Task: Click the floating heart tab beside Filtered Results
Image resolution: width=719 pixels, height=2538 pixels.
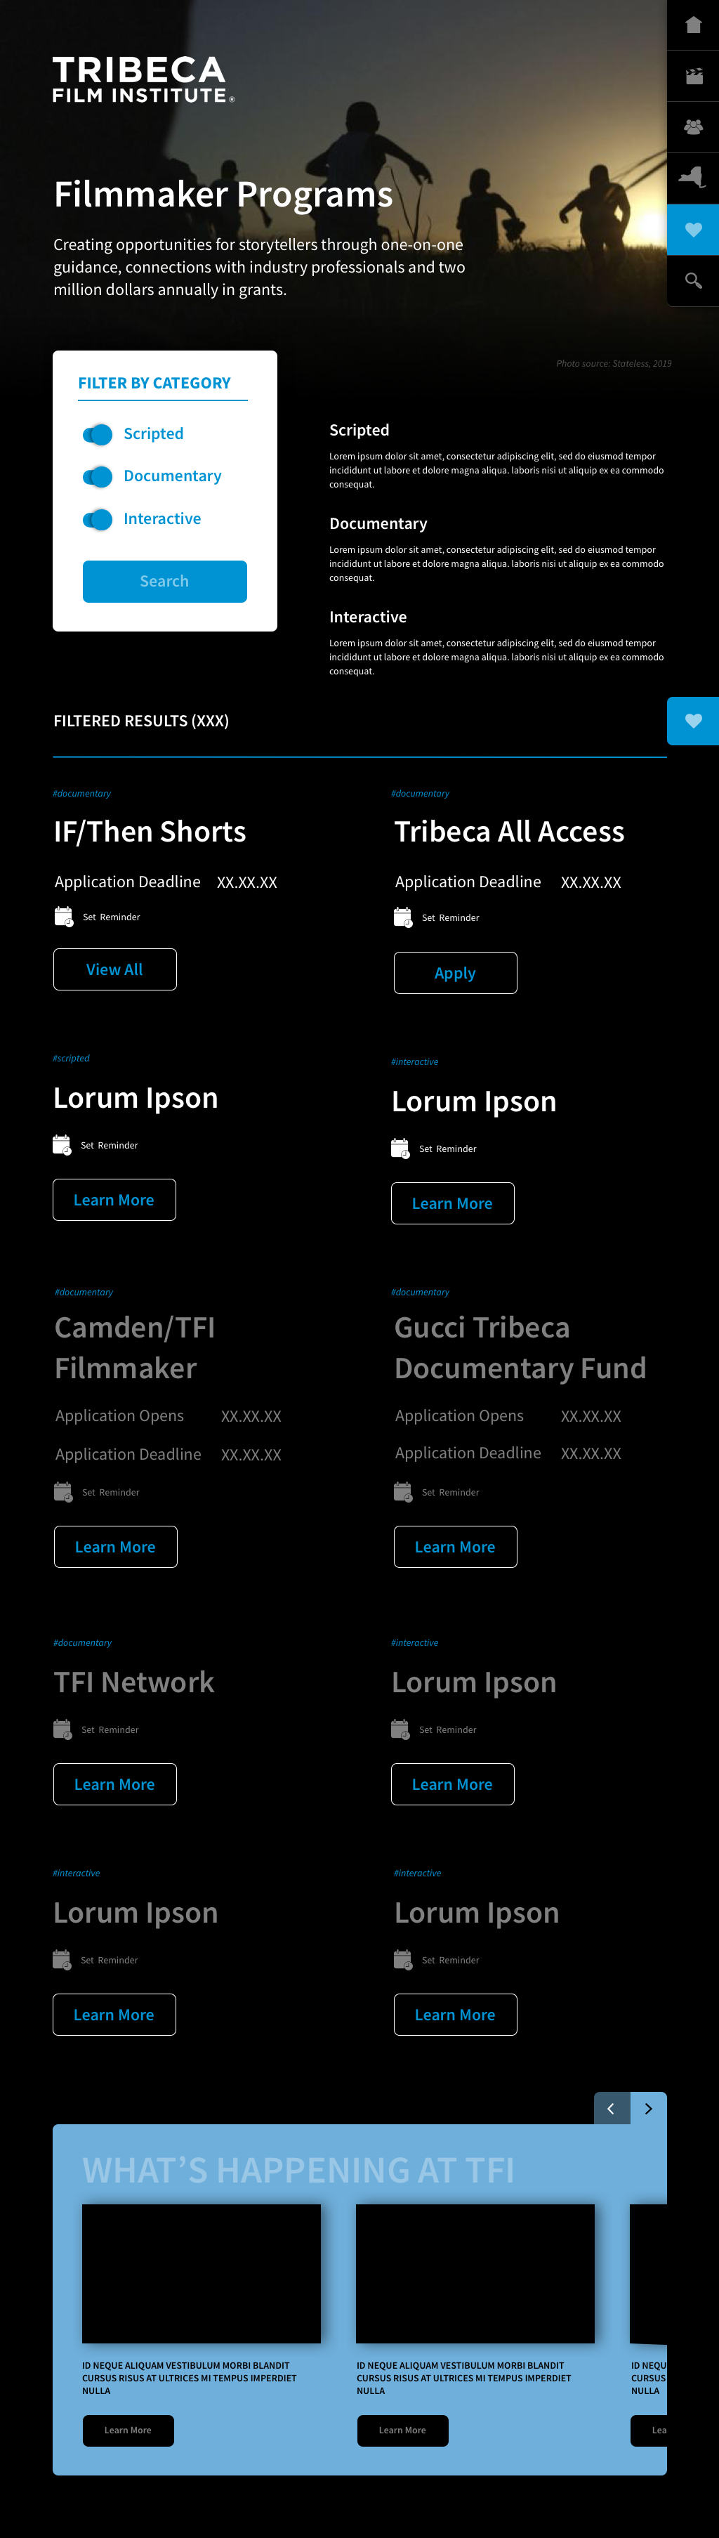Action: click(694, 720)
